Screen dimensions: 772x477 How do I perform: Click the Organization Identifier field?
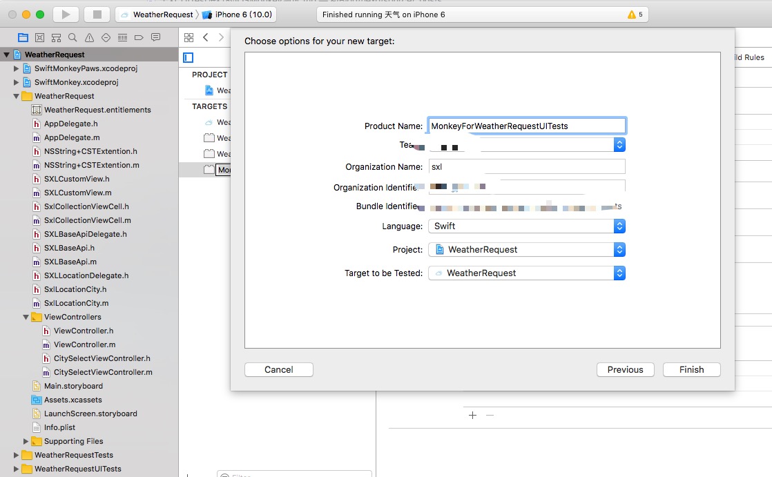[x=527, y=187]
